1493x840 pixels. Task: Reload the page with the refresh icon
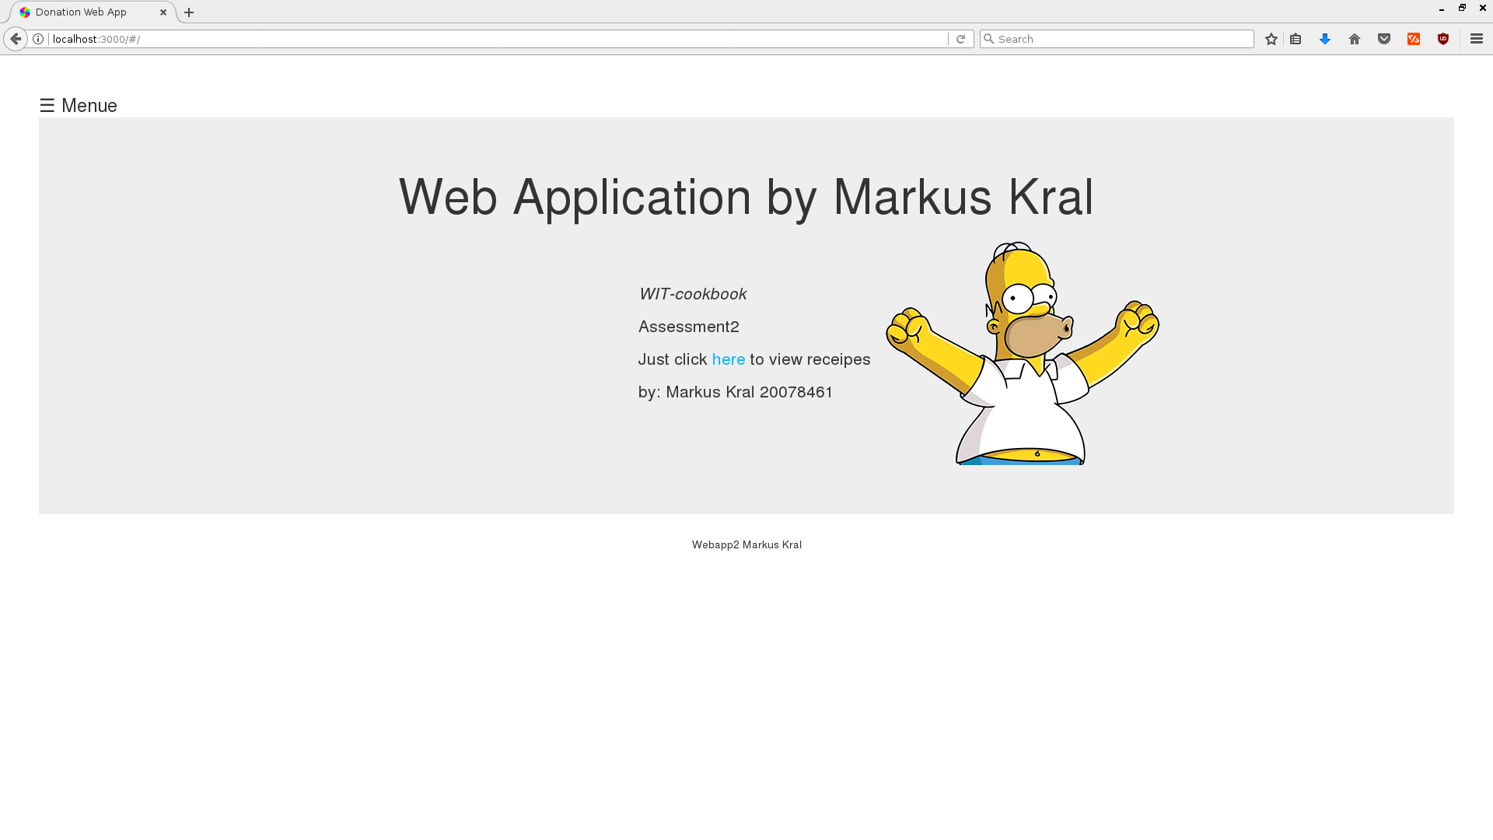click(x=960, y=39)
